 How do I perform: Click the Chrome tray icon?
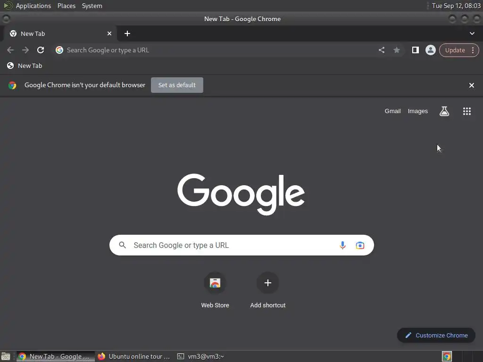446,356
